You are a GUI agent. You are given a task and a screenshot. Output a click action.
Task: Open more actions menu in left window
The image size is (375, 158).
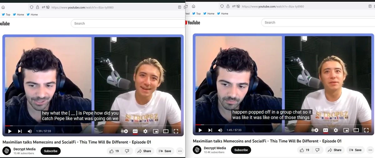180,151
